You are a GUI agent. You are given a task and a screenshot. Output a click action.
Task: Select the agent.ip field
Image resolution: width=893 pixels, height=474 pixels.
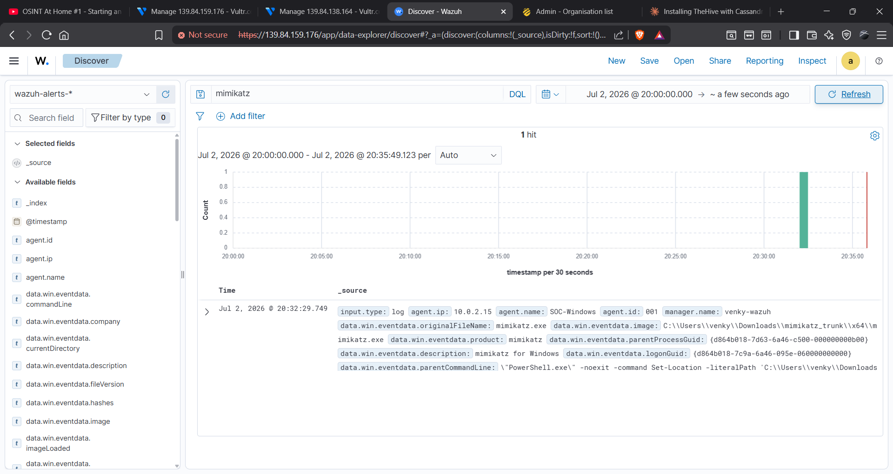click(x=39, y=259)
